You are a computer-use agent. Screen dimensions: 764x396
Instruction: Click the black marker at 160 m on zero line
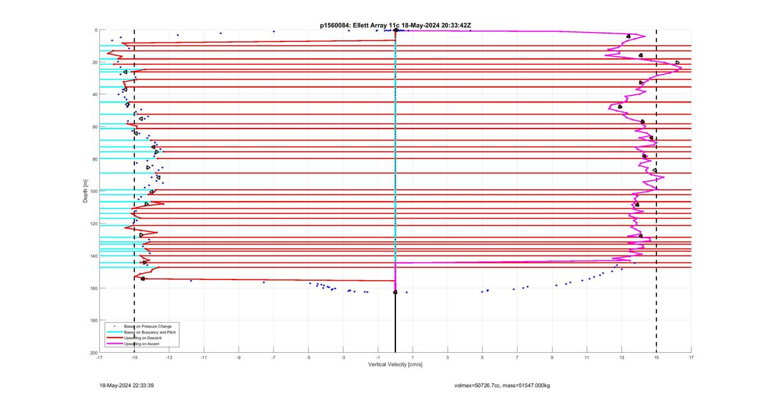395,292
